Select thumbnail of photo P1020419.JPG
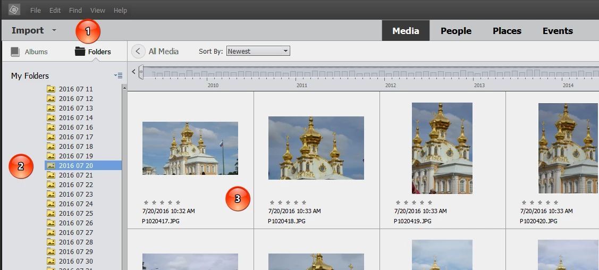599x270 pixels. tap(442, 148)
